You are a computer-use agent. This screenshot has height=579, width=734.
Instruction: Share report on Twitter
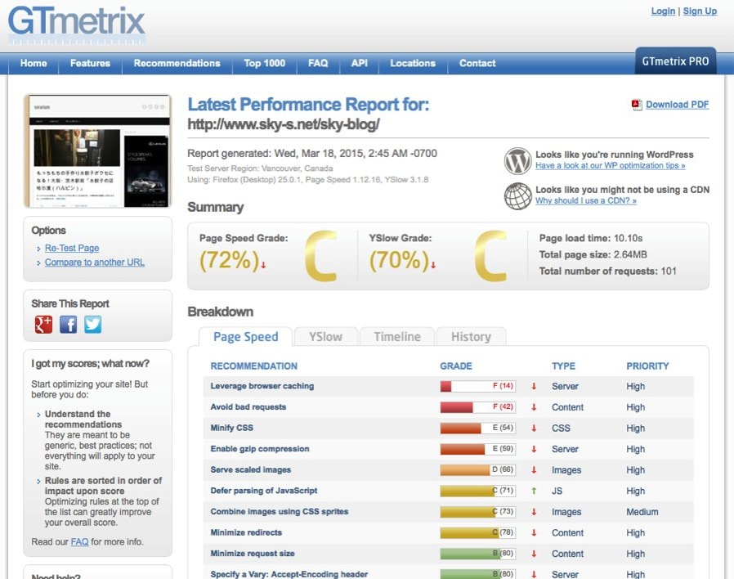point(92,324)
